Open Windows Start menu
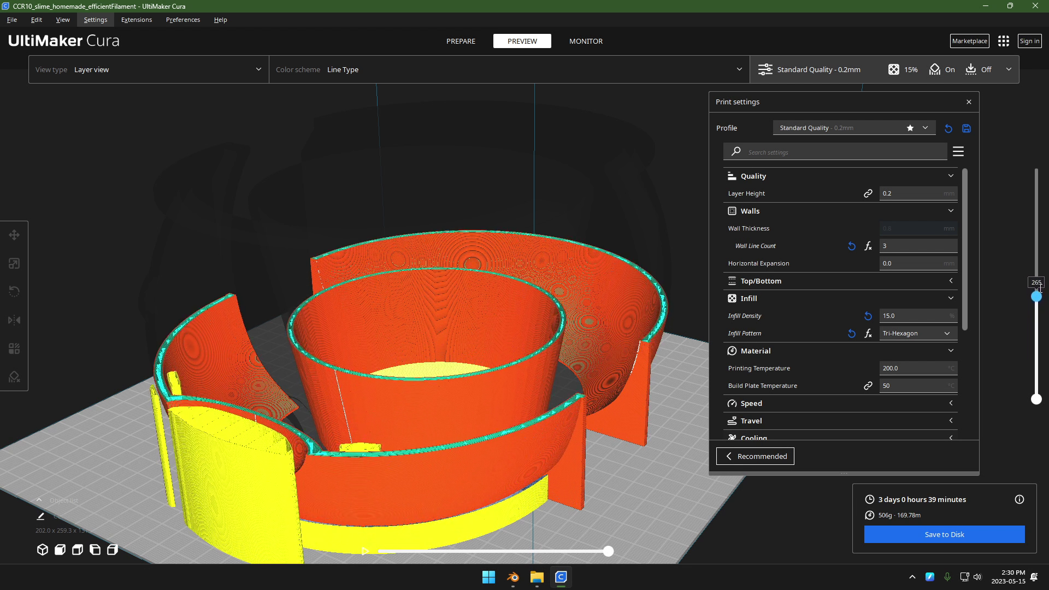The width and height of the screenshot is (1049, 590). (488, 577)
